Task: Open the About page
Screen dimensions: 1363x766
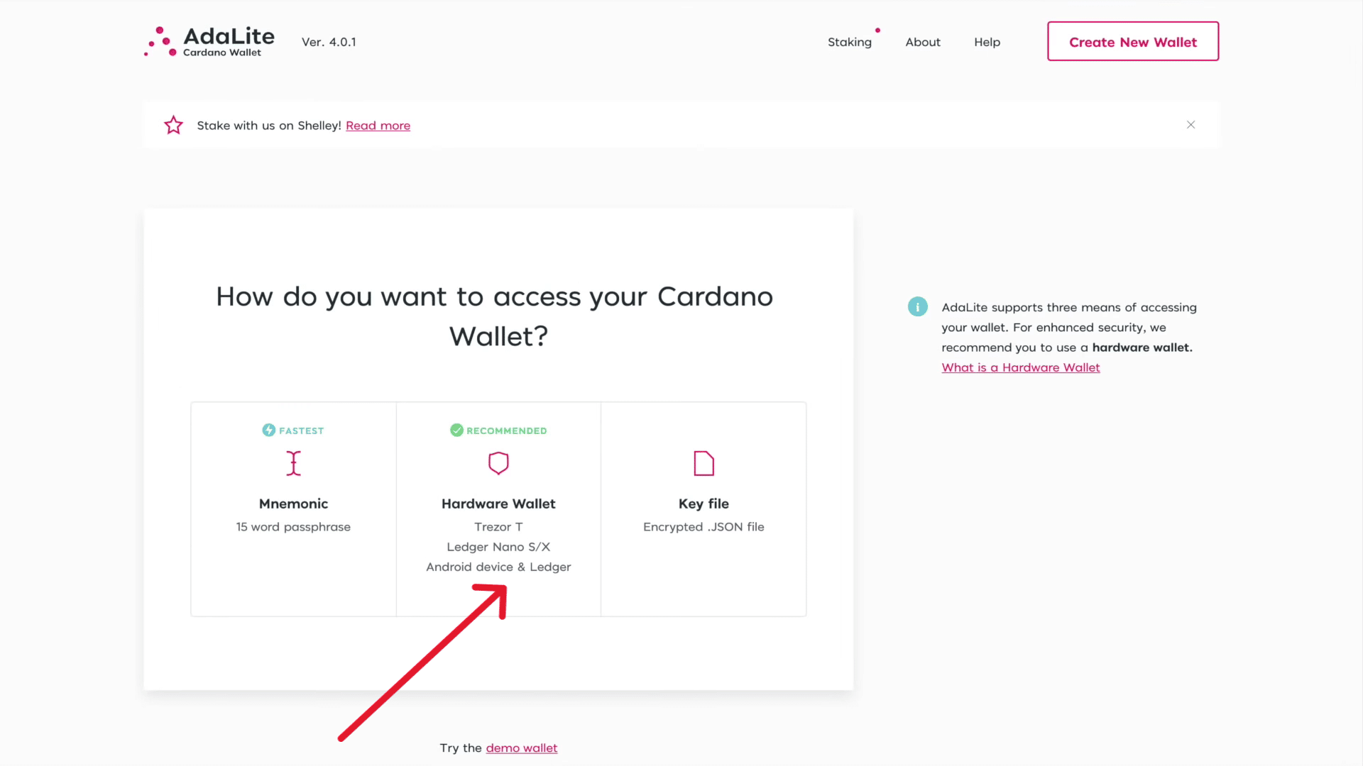Action: click(x=922, y=43)
